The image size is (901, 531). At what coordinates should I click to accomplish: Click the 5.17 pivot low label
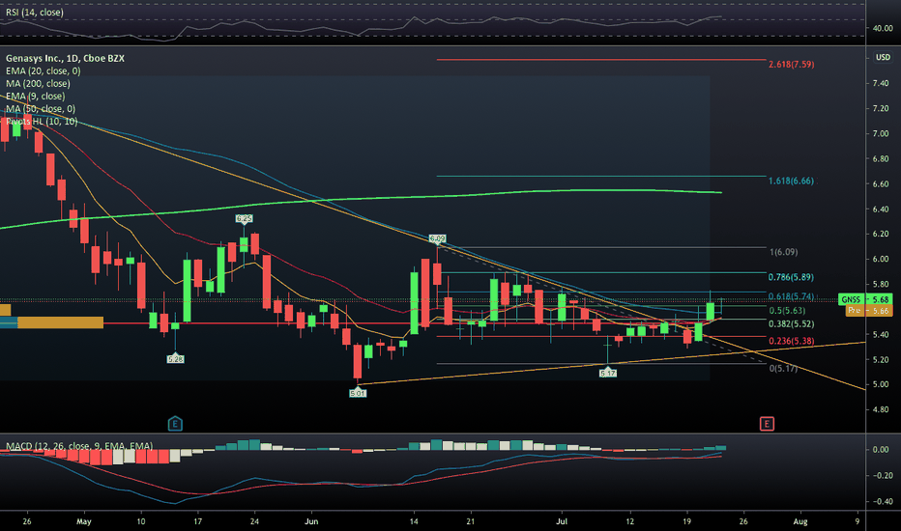[608, 373]
